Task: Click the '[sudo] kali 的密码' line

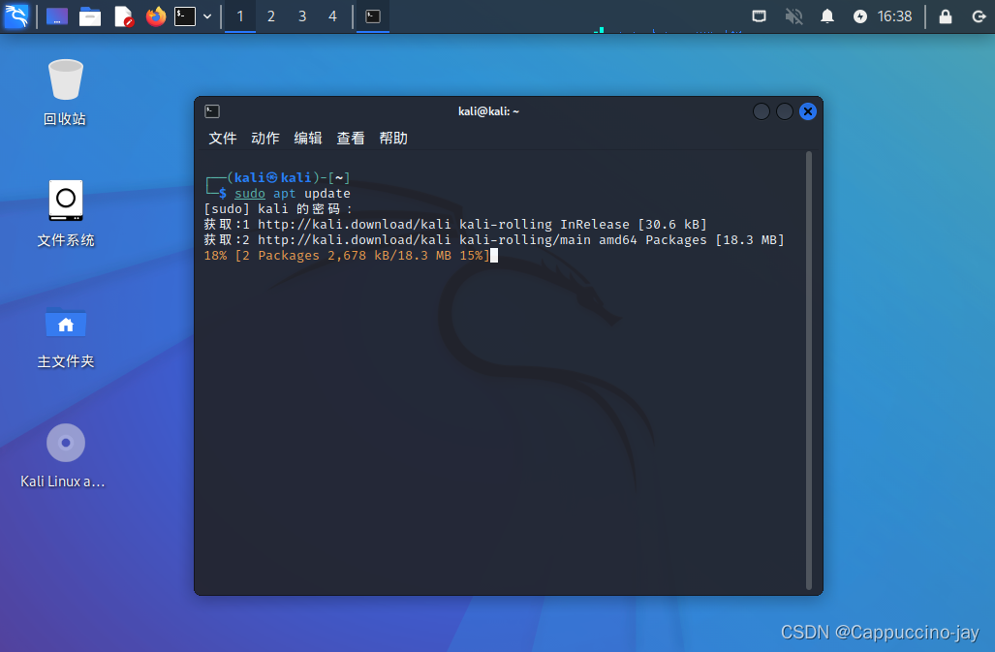Action: [x=278, y=208]
